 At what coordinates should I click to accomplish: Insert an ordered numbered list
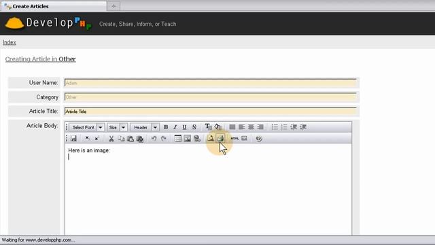click(284, 127)
